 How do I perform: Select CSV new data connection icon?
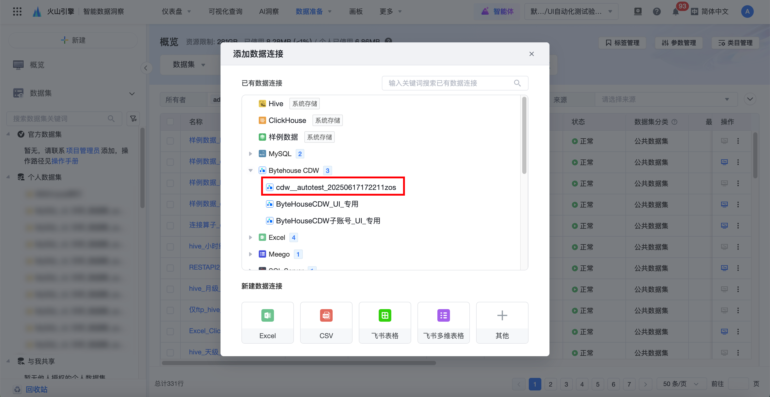pos(326,315)
